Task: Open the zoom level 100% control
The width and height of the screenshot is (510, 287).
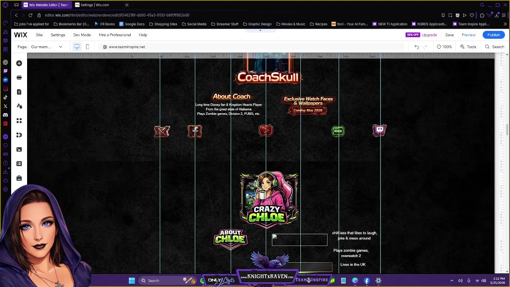Action: pyautogui.click(x=444, y=47)
